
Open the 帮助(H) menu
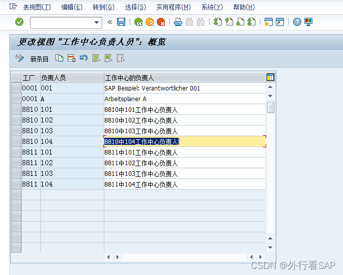point(244,7)
